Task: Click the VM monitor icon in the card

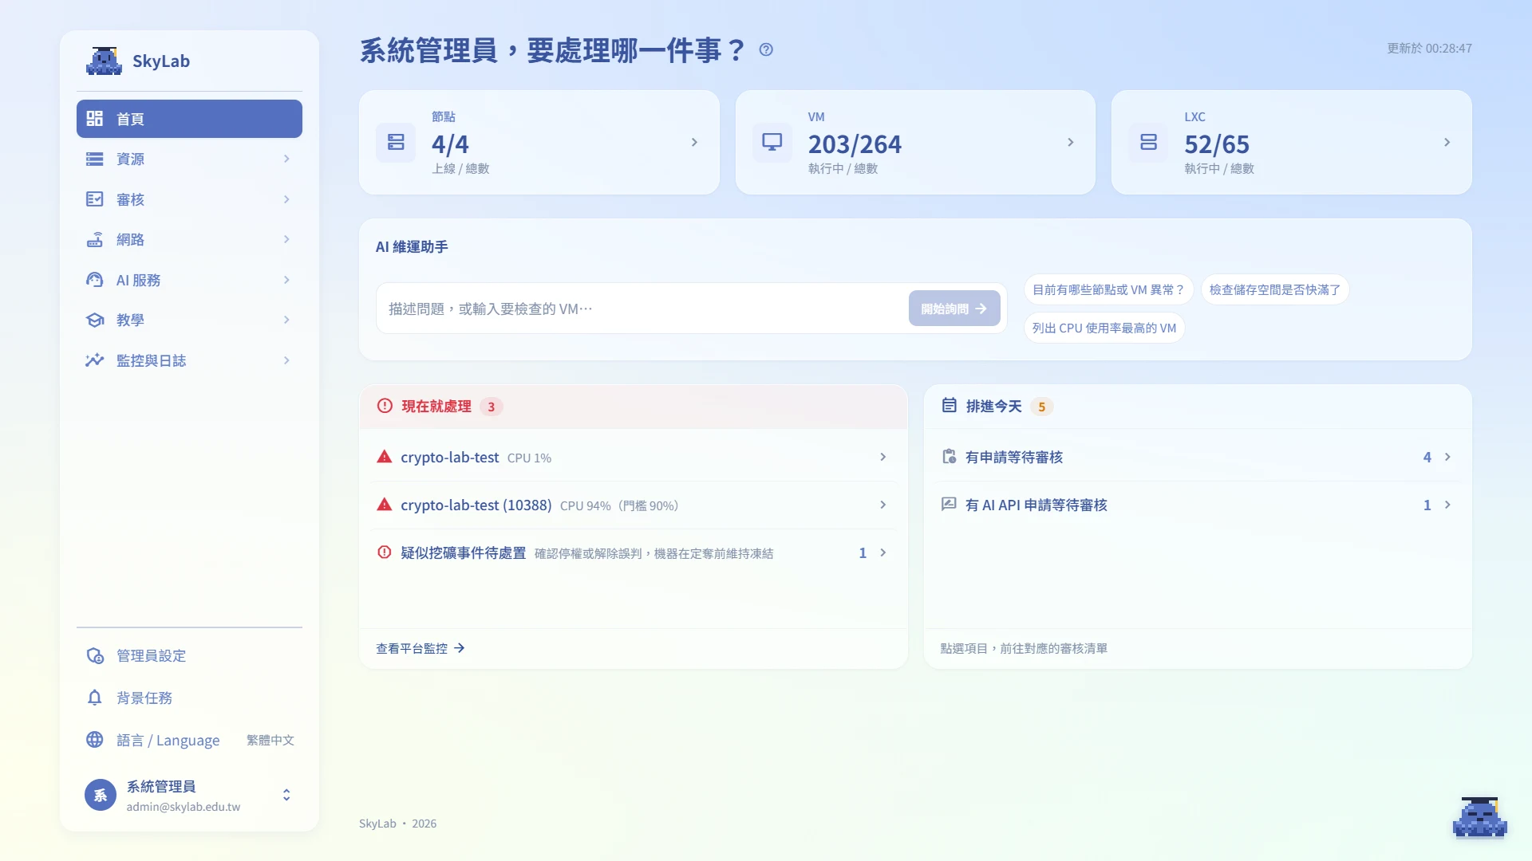Action: tap(772, 142)
